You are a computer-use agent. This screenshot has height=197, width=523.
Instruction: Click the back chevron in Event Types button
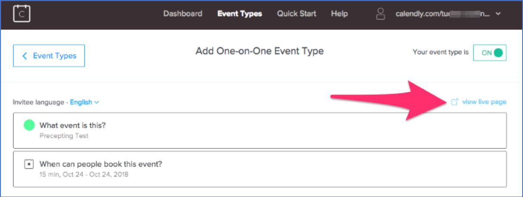(x=25, y=56)
